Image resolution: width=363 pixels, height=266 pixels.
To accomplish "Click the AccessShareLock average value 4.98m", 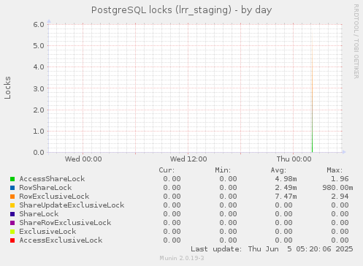I will point(286,179).
